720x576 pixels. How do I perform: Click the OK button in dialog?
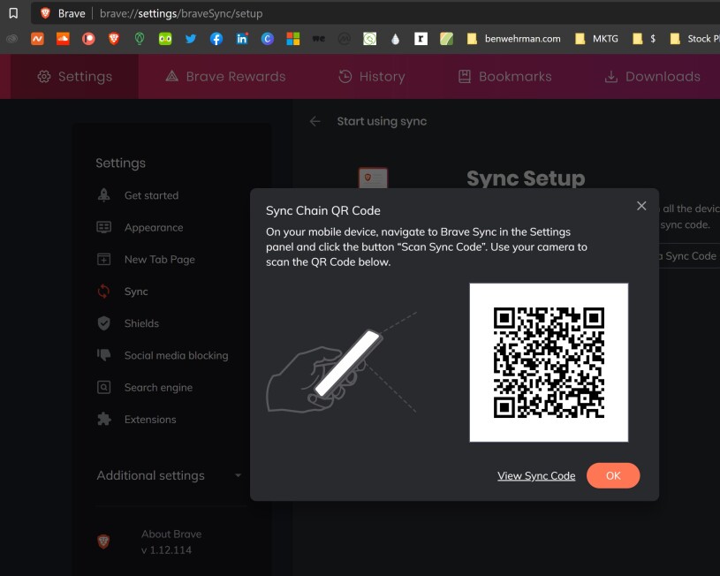click(x=613, y=475)
